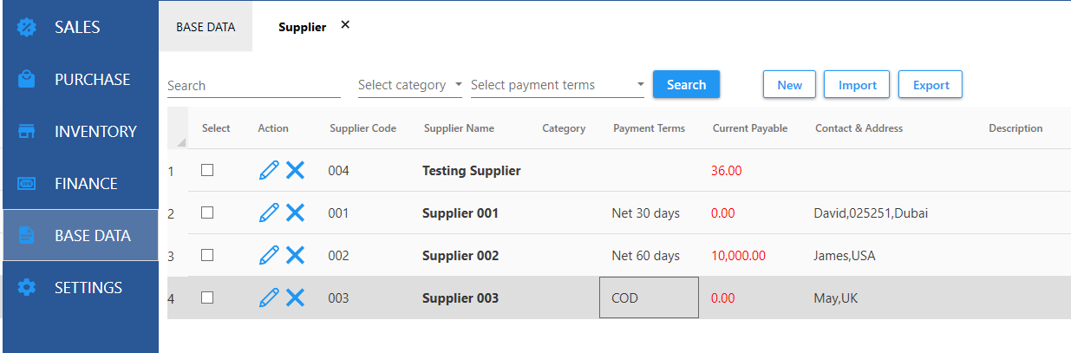Click the Sales icon in the sidebar
This screenshot has width=1071, height=353.
pos(27,28)
